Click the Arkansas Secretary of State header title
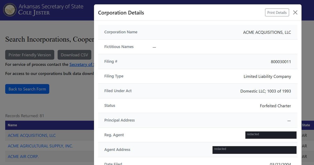 pos(51,6)
